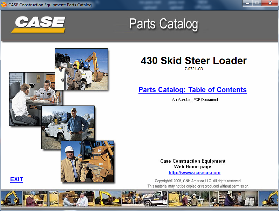Click the "7-9721-CD" catalog number
Image resolution: width=279 pixels, height=211 pixels.
tap(194, 69)
